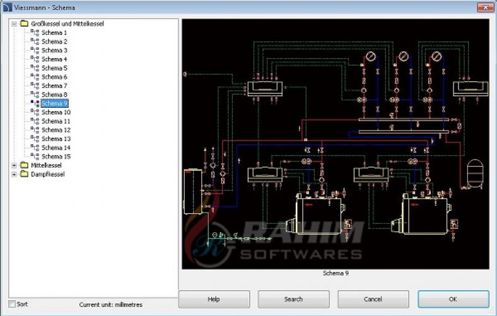The height and width of the screenshot is (316, 497).
Task: Select the Mittelkessel folder label
Action: 46,165
